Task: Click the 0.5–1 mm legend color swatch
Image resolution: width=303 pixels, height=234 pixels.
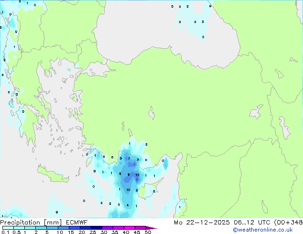Action: 19,228
